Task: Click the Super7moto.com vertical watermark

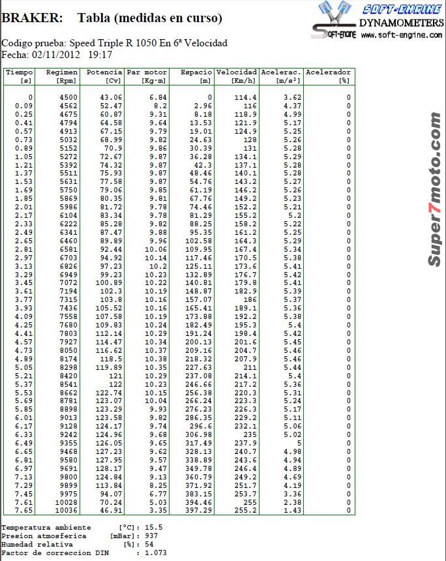Action: pos(434,189)
